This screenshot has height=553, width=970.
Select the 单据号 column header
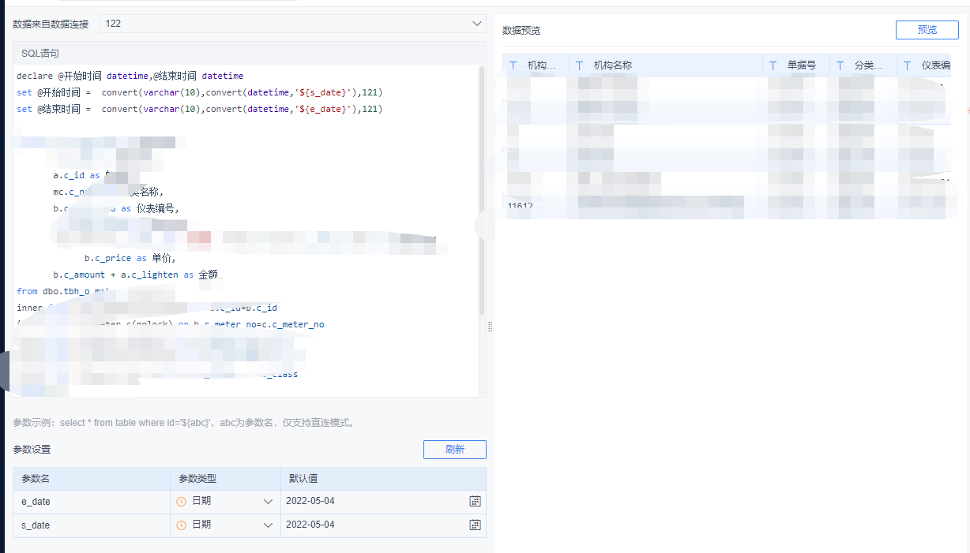796,65
